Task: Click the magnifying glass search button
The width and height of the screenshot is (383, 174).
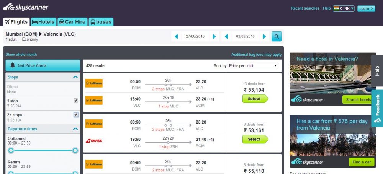Action: (277, 37)
